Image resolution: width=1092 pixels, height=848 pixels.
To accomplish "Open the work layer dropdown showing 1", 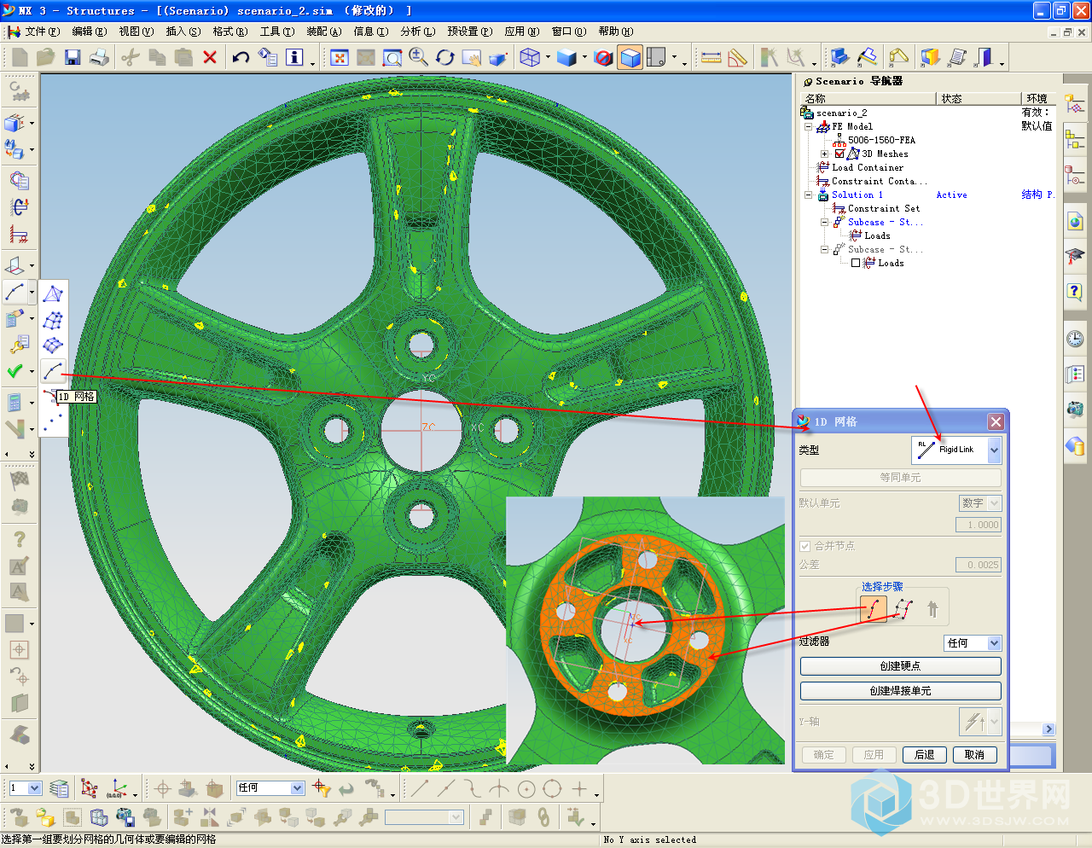I will click(35, 787).
